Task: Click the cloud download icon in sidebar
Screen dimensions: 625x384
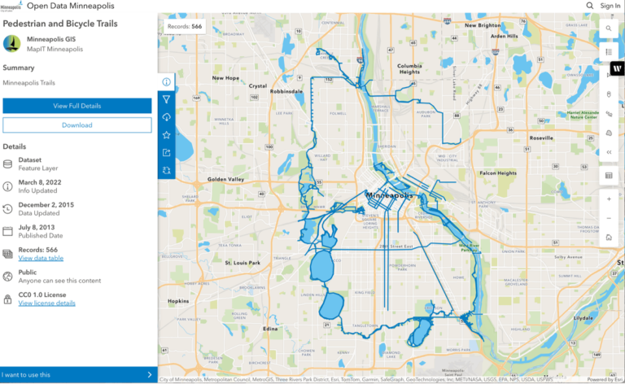Action: (166, 117)
